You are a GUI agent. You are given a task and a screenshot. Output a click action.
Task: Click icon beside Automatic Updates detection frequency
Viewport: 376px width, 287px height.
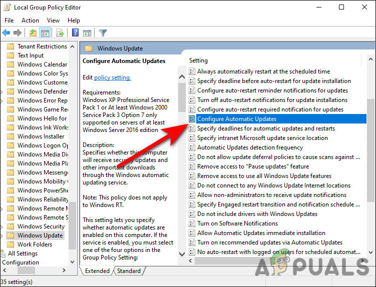pos(192,147)
